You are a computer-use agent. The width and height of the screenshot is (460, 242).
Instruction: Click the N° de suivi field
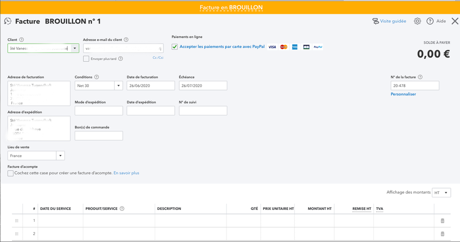(203, 110)
